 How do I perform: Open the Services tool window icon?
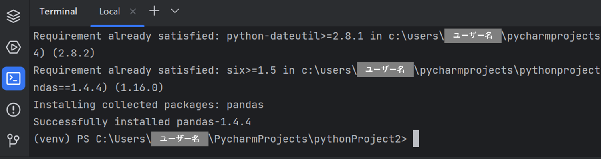point(14,48)
